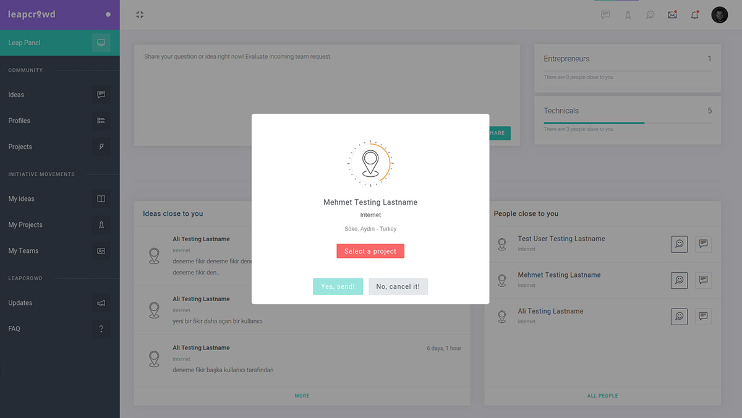Click idea 'deneme fikir başka kullanıcı tarafından'
Viewport: 742px width, 418px height.
(223, 370)
